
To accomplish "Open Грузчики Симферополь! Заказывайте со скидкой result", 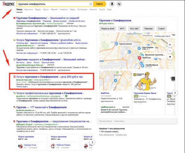I will point(48,18).
